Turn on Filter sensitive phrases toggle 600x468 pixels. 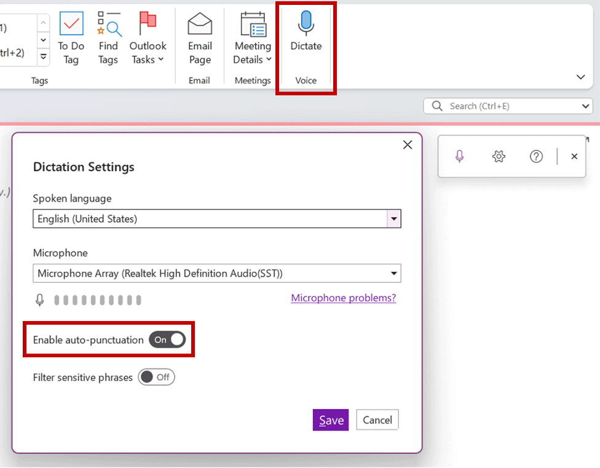(x=157, y=377)
